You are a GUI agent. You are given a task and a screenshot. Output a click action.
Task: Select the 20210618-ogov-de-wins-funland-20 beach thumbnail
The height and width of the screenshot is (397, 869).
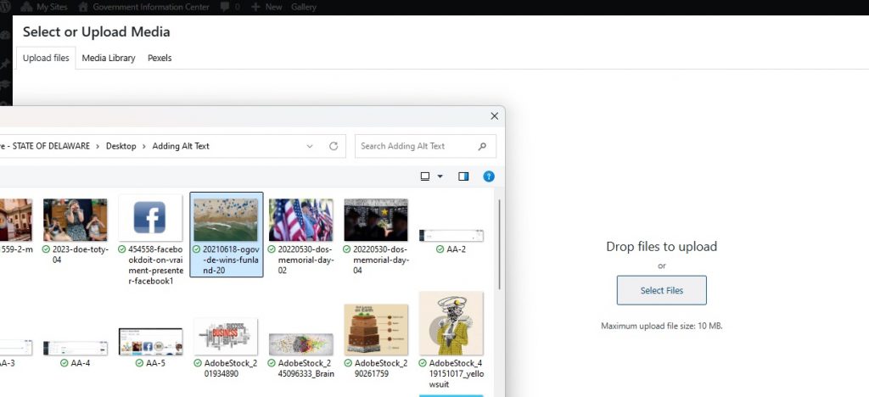pos(226,220)
